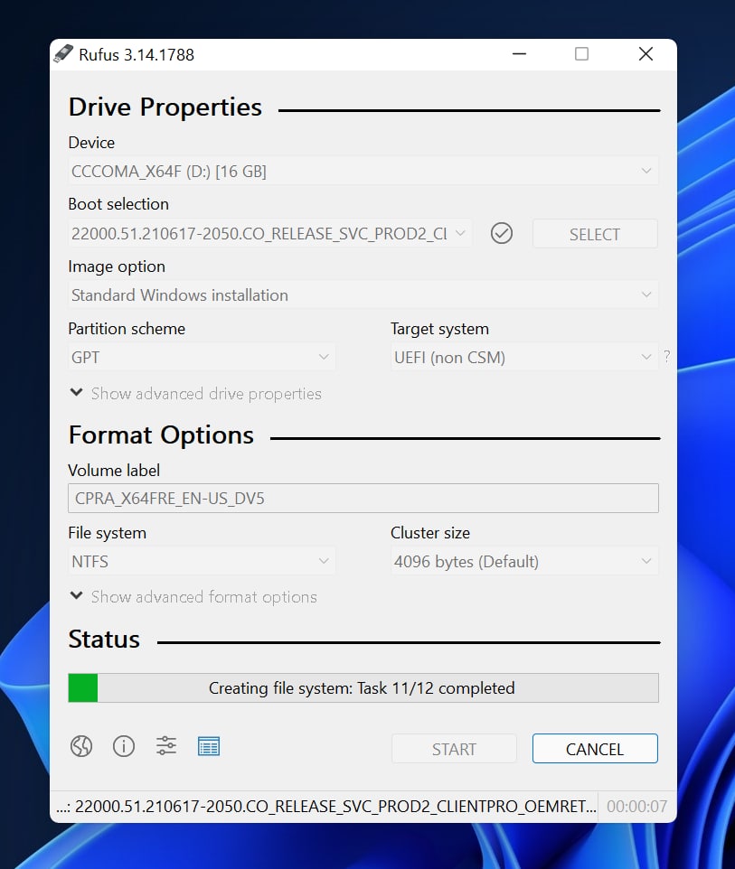Click the Rufus 3.14.1788 title text
This screenshot has height=869, width=735.
[x=137, y=55]
